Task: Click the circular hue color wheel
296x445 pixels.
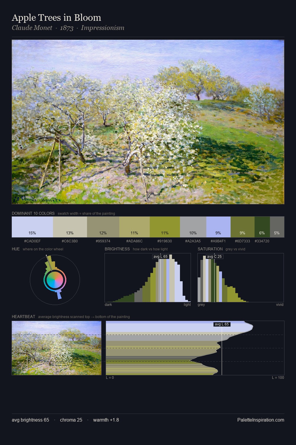Action: click(55, 280)
